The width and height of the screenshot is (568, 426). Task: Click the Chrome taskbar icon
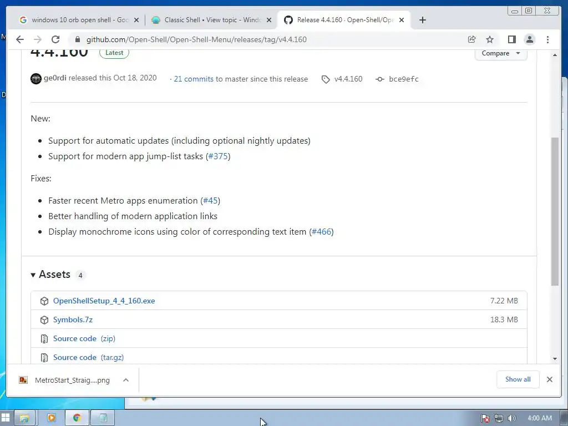coord(77,418)
